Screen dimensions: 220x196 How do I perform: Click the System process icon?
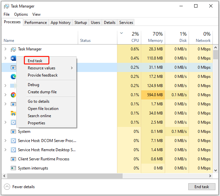click(13, 132)
